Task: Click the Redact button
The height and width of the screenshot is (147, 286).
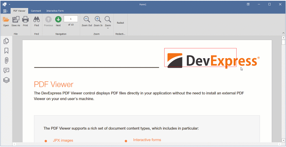Action: (120, 23)
